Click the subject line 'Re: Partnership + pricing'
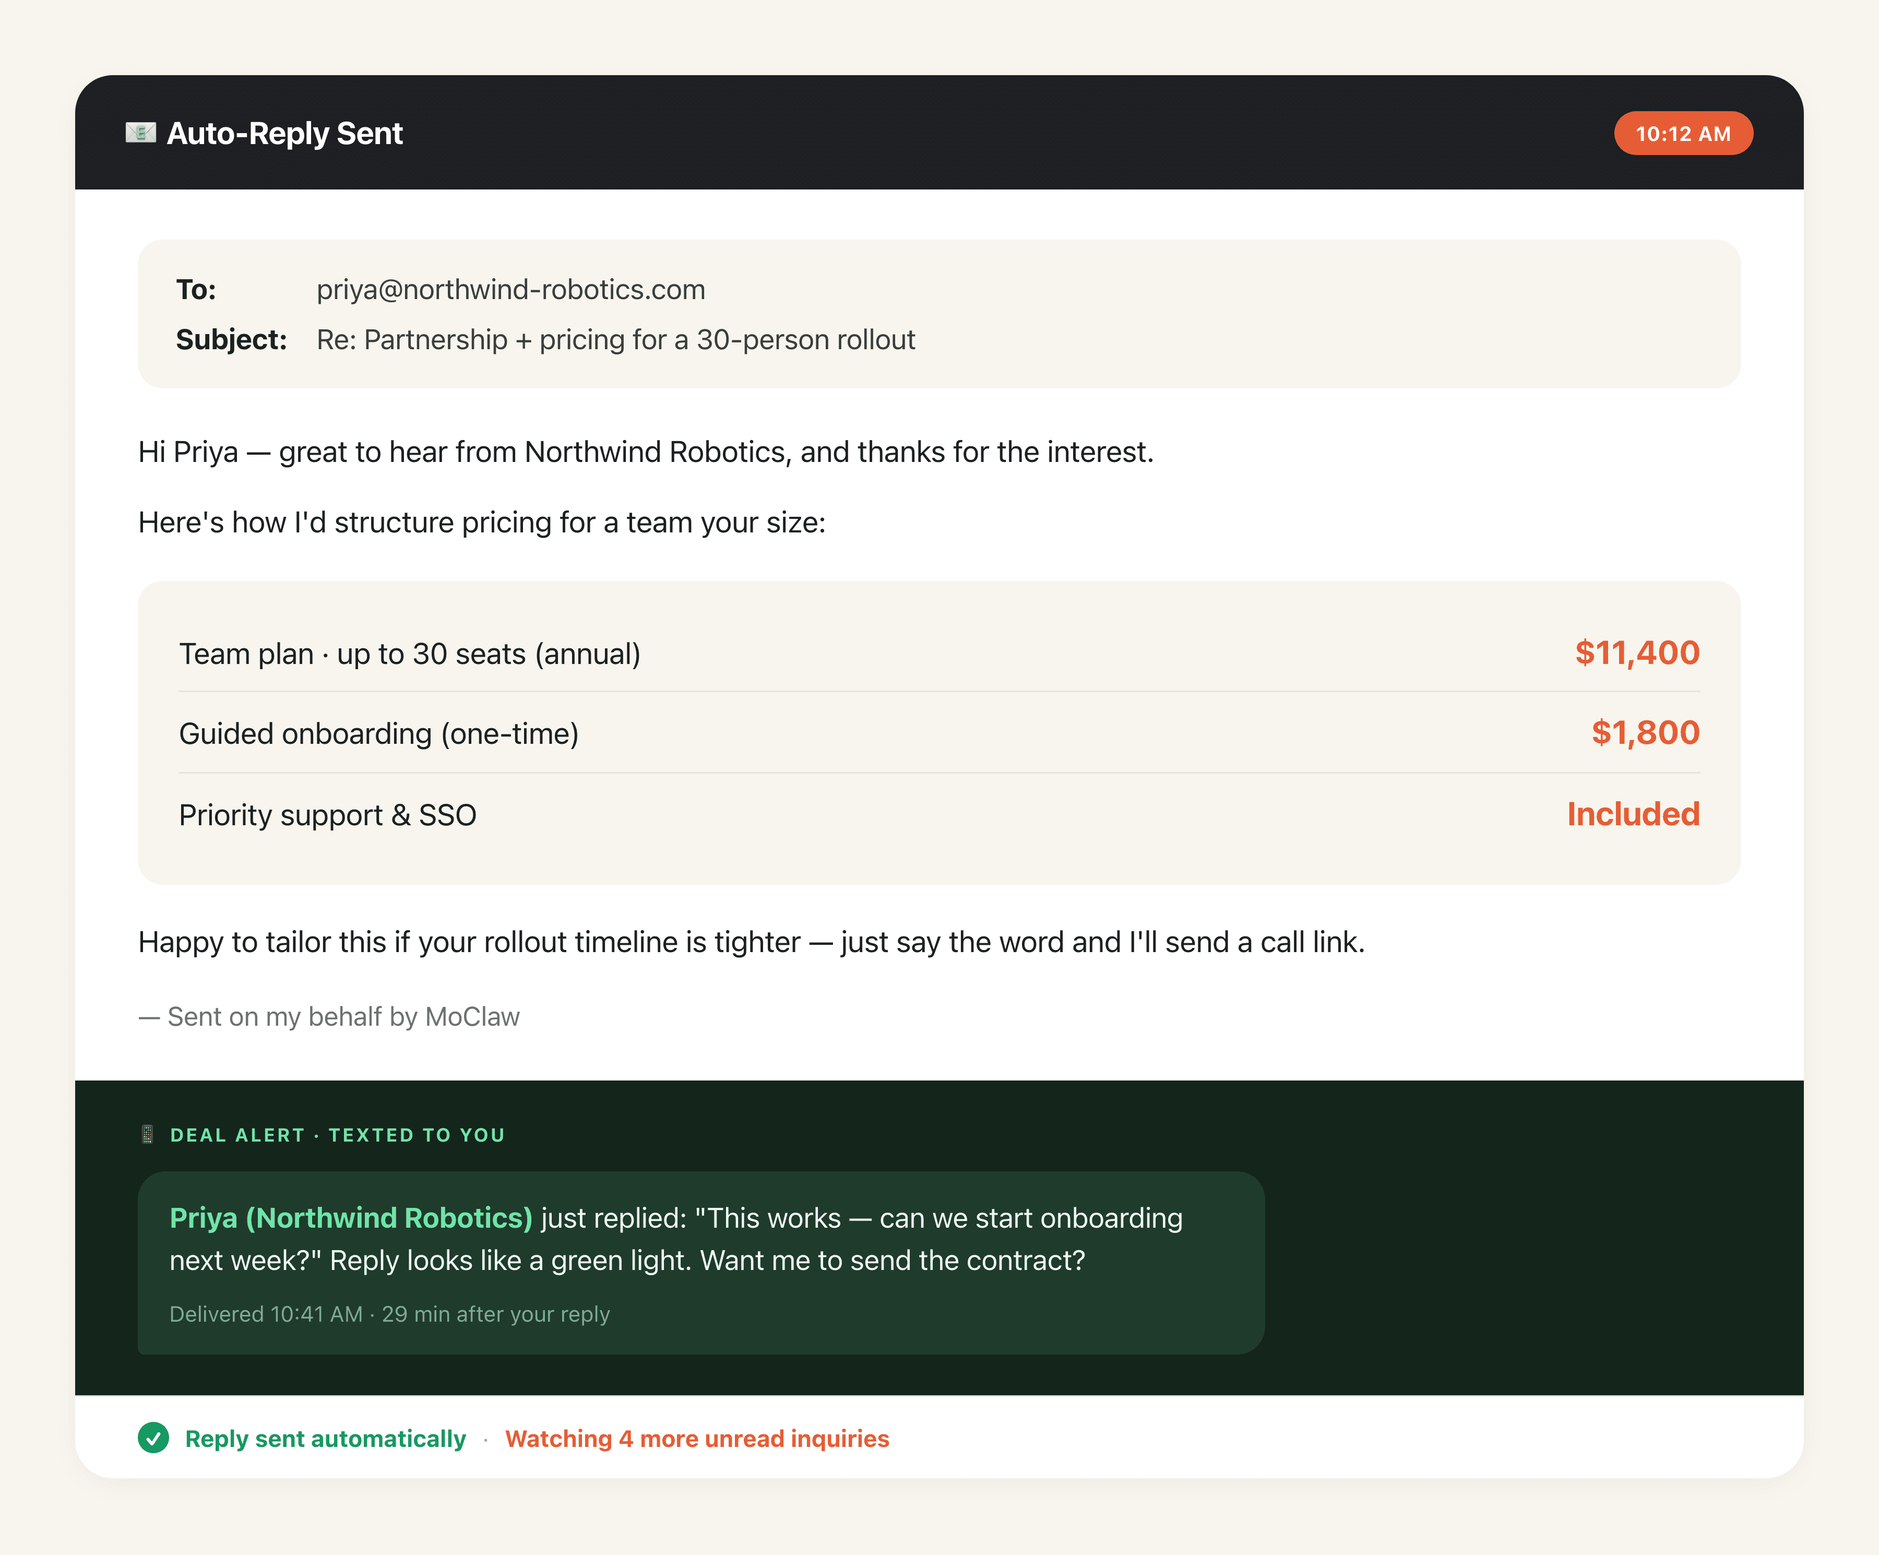 615,340
